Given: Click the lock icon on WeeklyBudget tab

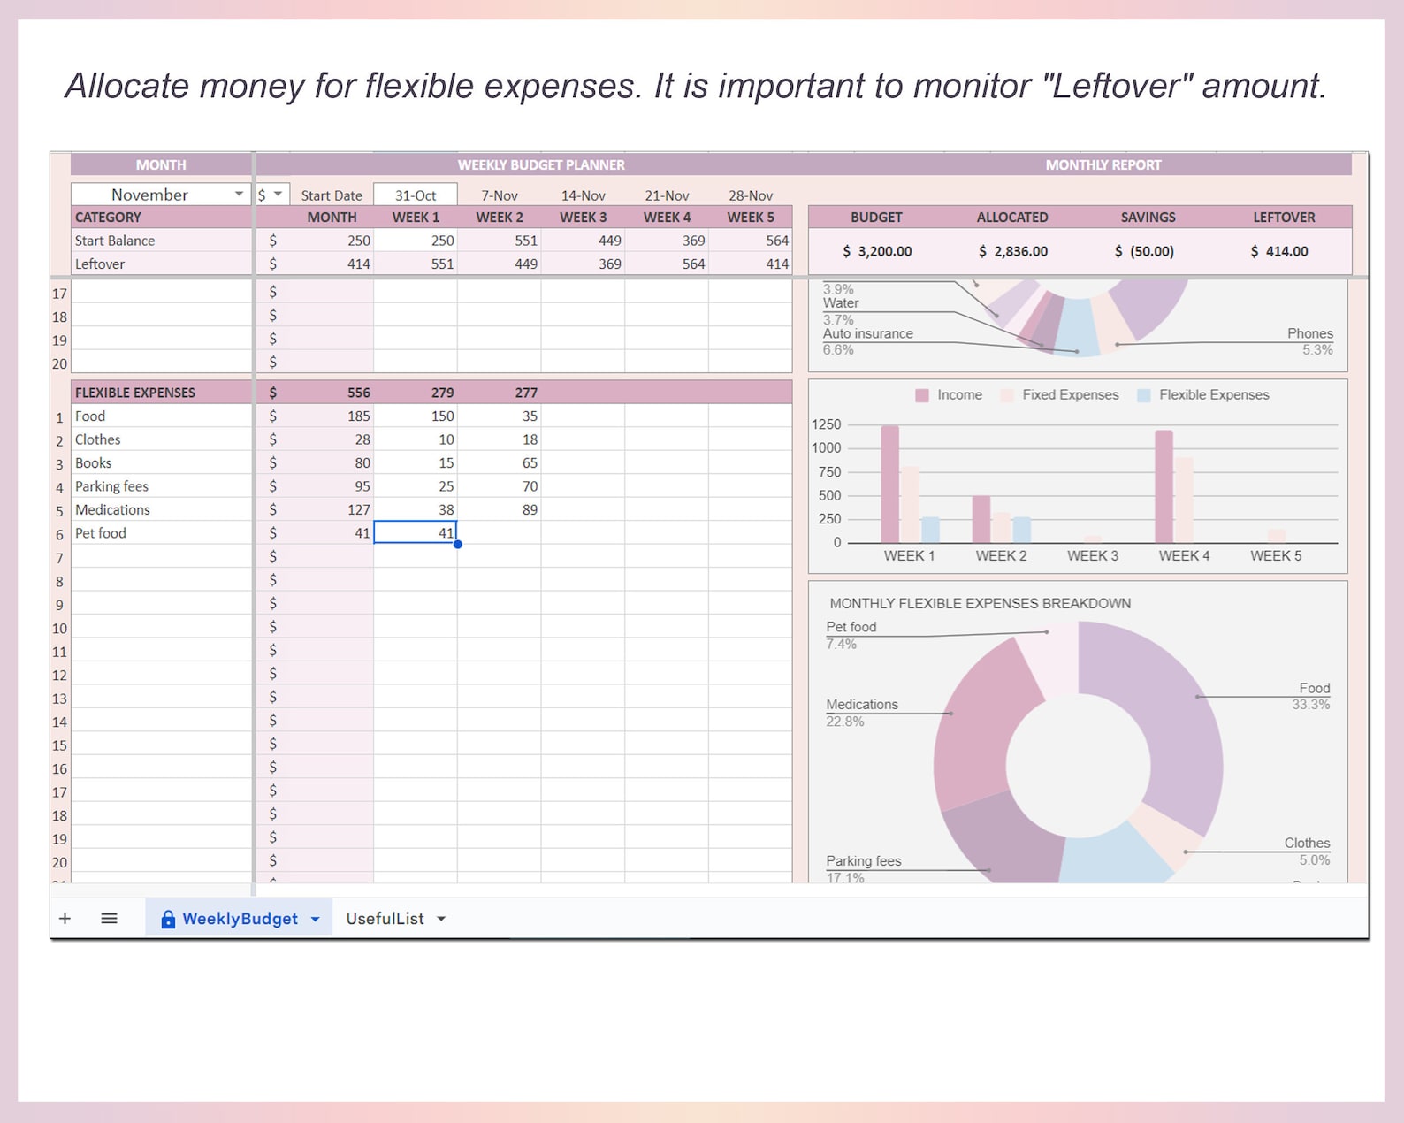Looking at the screenshot, I should click(168, 919).
